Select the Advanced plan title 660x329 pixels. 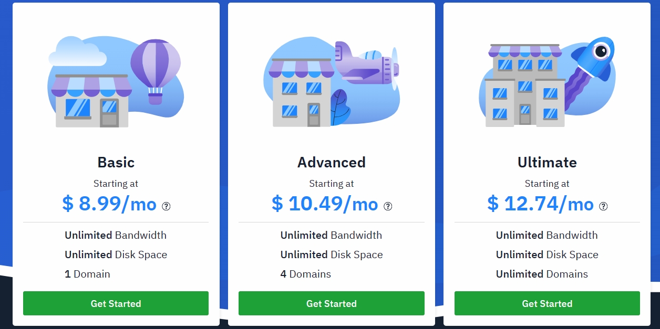pos(332,162)
